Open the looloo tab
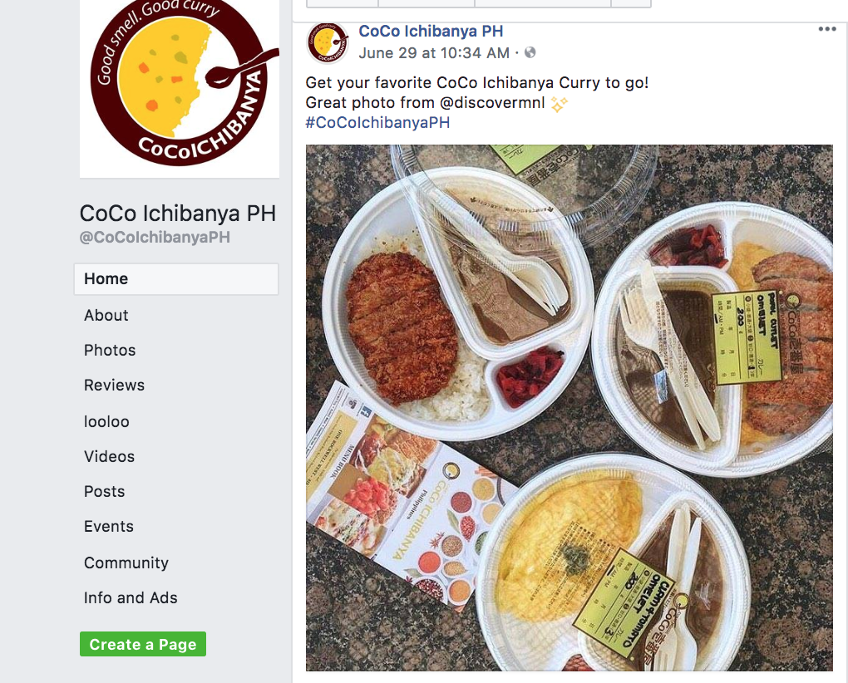Screen dimensions: 848x683 106,421
